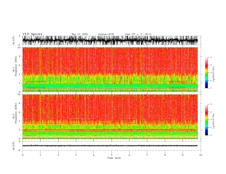Click the ch.3(V) axis label
The image size is (226, 174).
[14, 146]
